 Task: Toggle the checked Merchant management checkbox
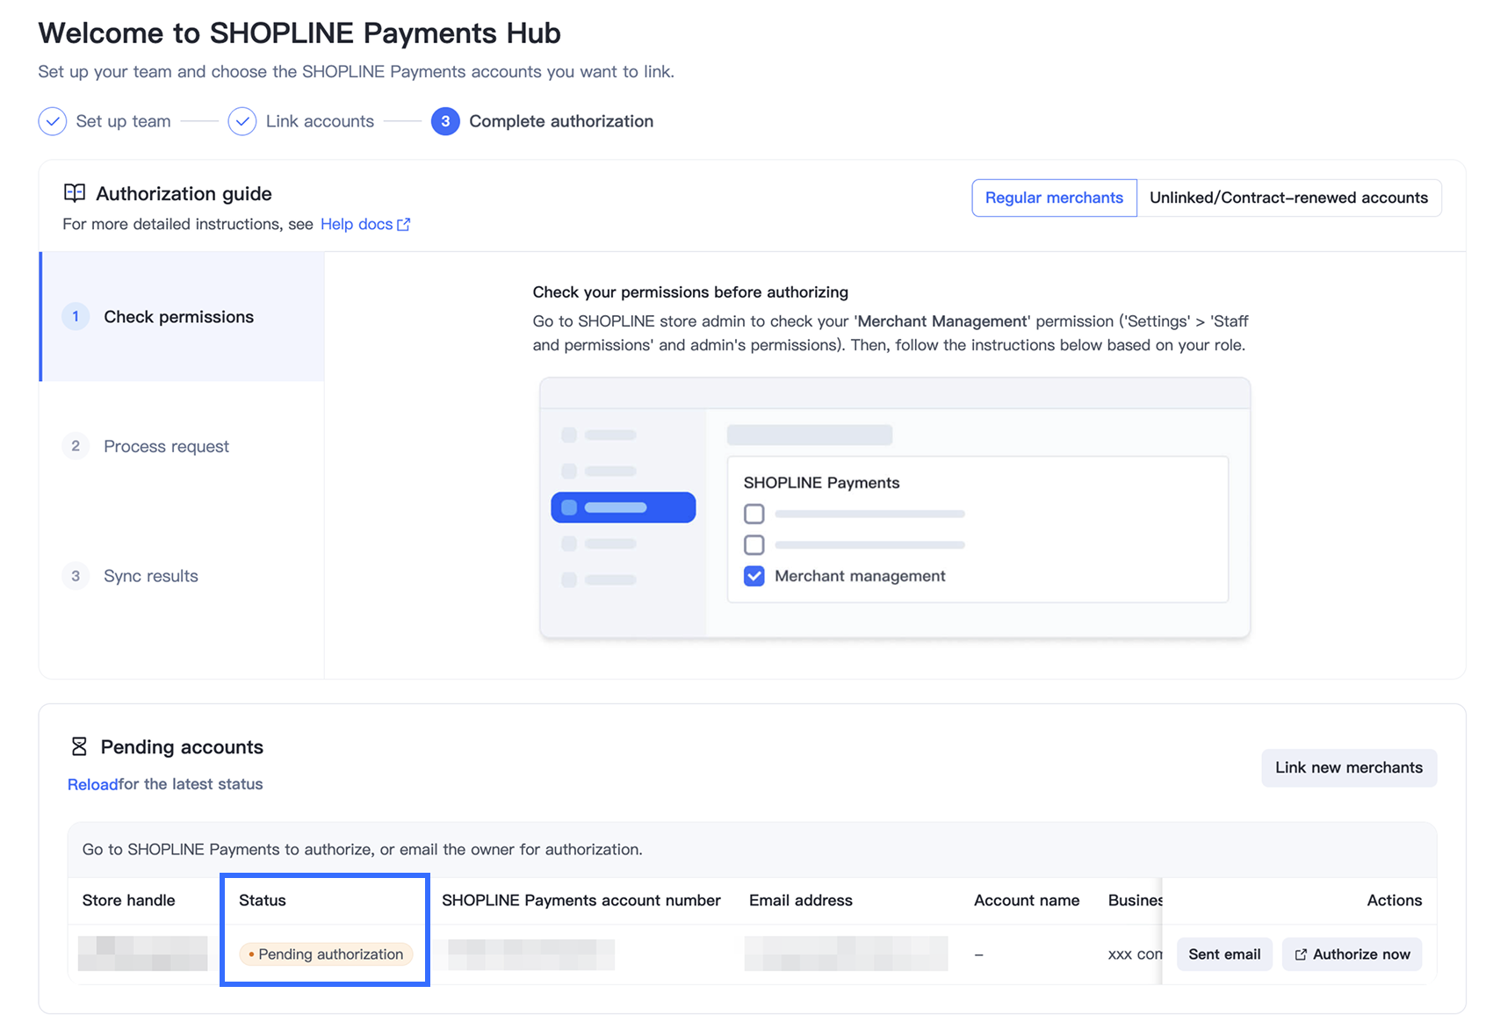[754, 576]
